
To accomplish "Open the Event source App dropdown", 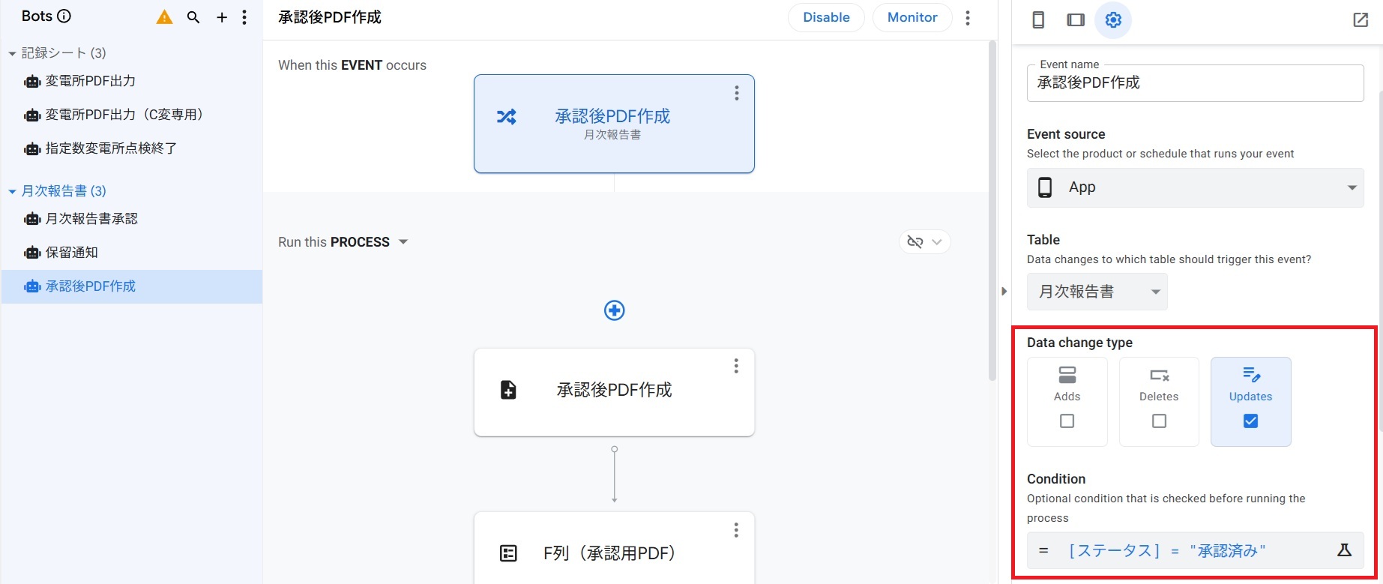I will [x=1195, y=187].
